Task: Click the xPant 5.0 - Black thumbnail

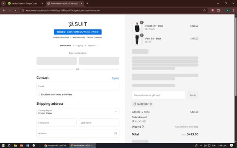Action: click(x=137, y=40)
